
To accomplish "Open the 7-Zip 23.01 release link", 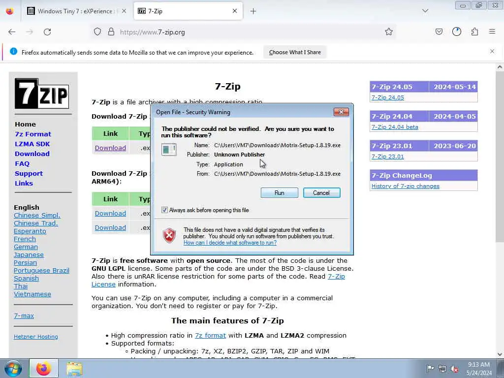I will [x=388, y=157].
